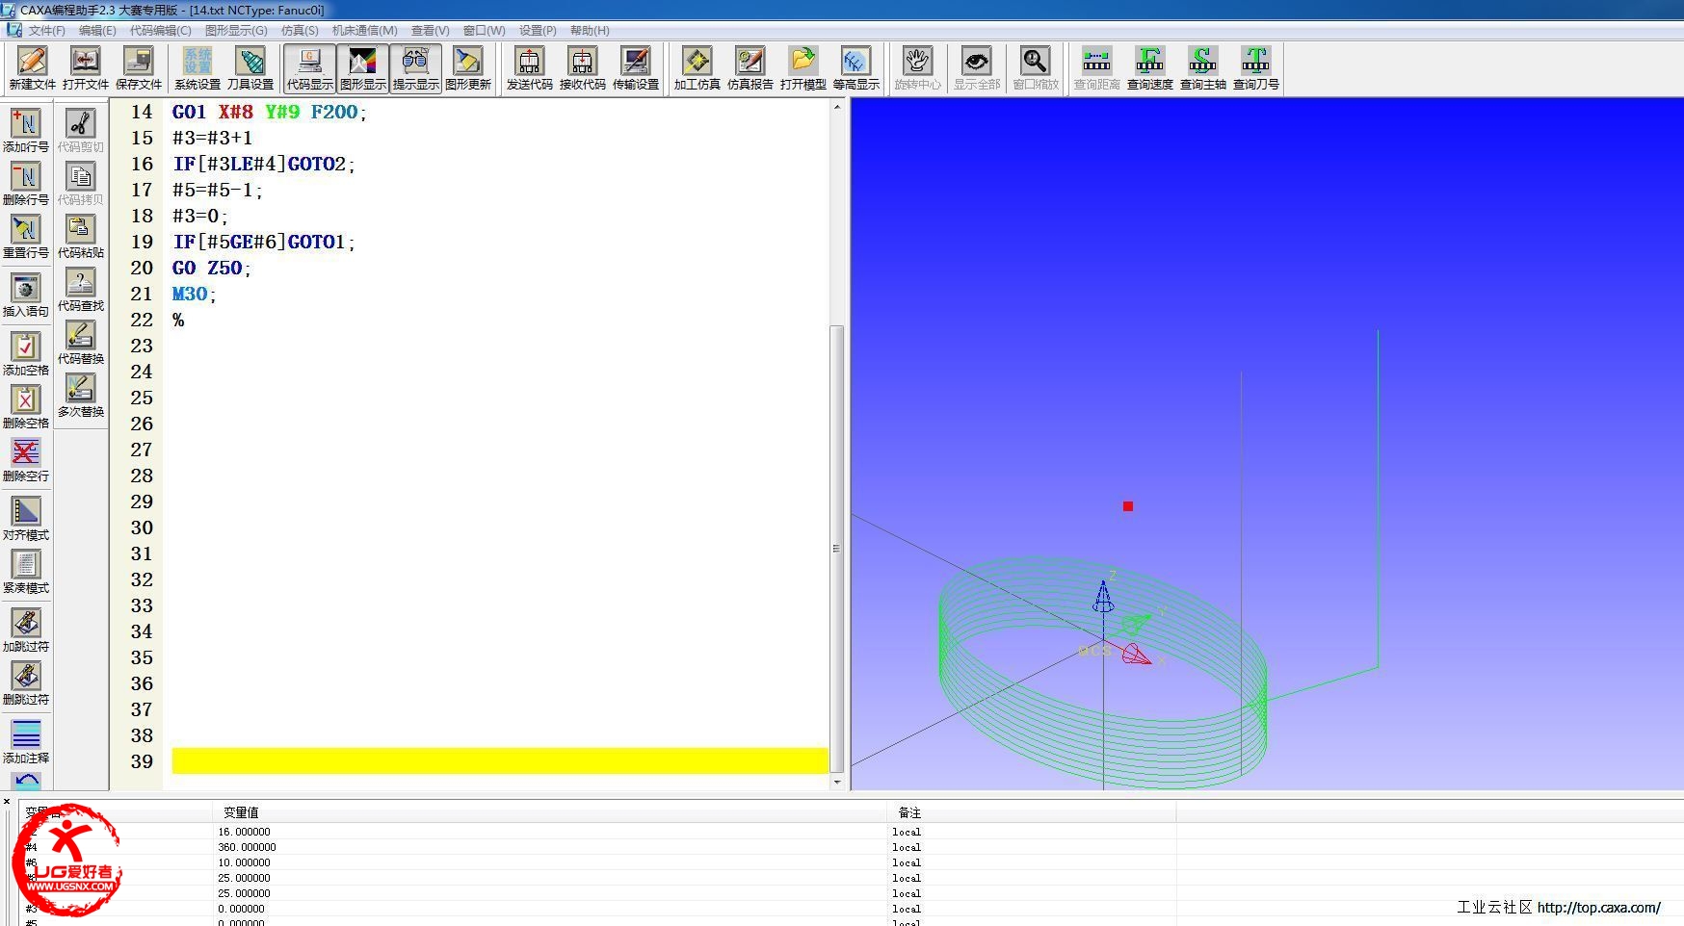Click 查询速度 query speed icon

click(x=1149, y=68)
